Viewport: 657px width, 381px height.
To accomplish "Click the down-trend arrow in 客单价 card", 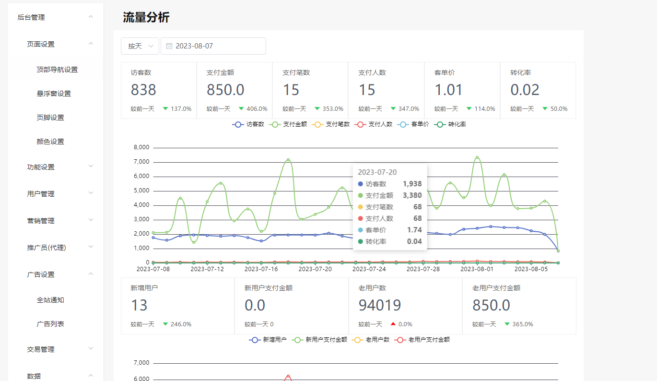I will (469, 108).
